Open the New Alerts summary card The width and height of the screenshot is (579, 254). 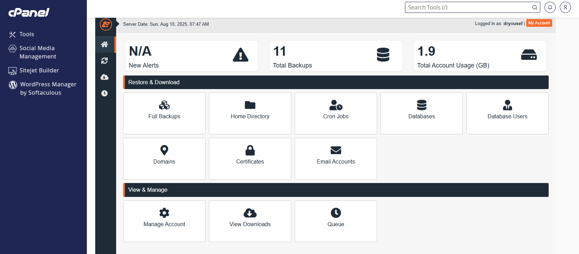click(x=191, y=56)
